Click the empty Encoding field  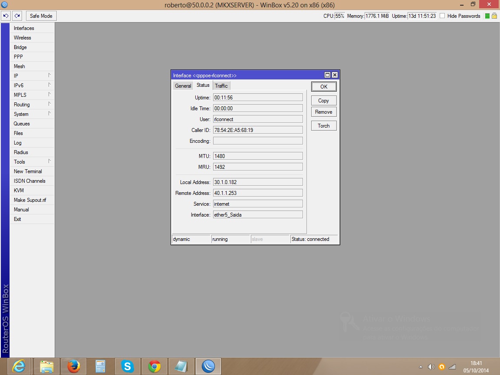pos(258,141)
